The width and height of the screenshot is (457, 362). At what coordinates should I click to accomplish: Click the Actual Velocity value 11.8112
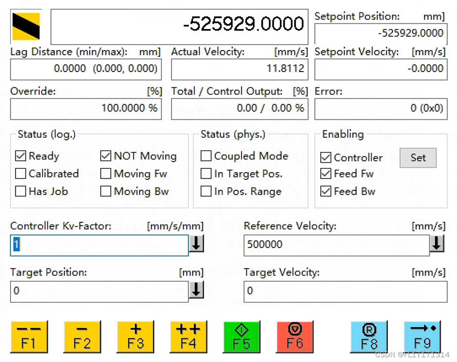pyautogui.click(x=240, y=69)
